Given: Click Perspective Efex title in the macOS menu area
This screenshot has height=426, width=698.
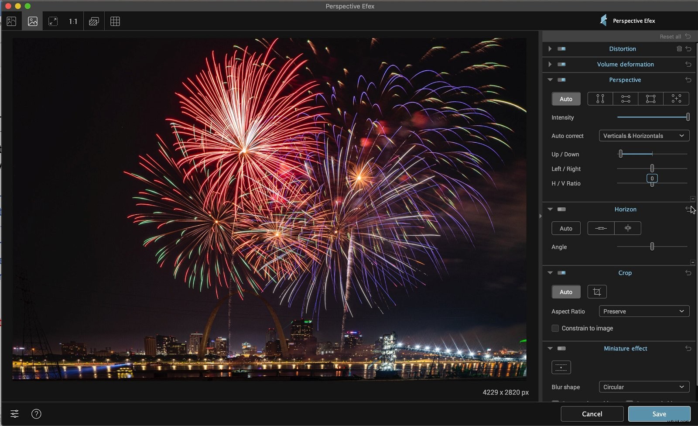Looking at the screenshot, I should tap(350, 6).
